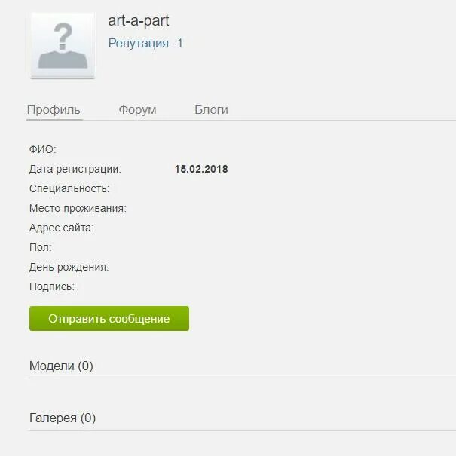Viewport: 456px width, 456px height.
Task: Click the ФИО field label
Action: (x=43, y=149)
